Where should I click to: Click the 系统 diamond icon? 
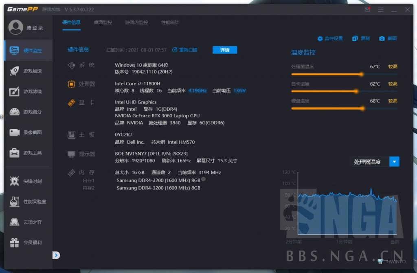71,65
